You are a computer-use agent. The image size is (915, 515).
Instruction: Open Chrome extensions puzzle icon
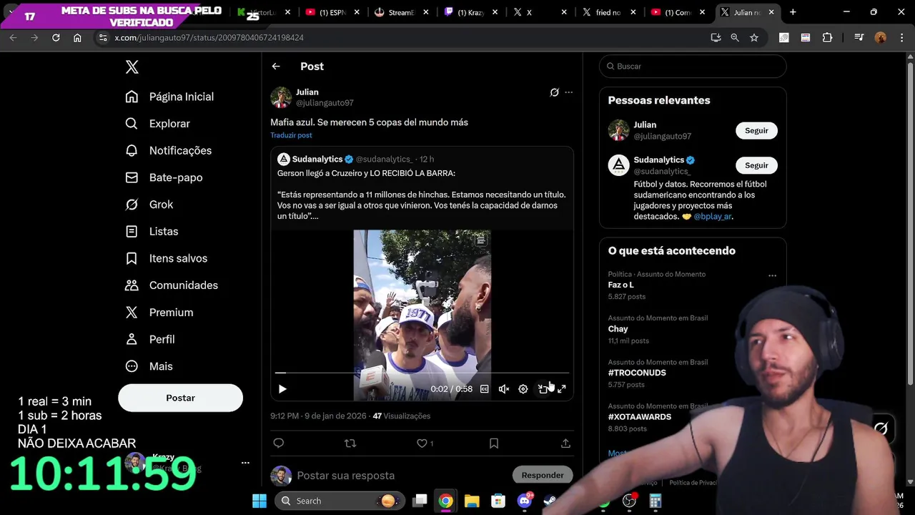tap(828, 37)
